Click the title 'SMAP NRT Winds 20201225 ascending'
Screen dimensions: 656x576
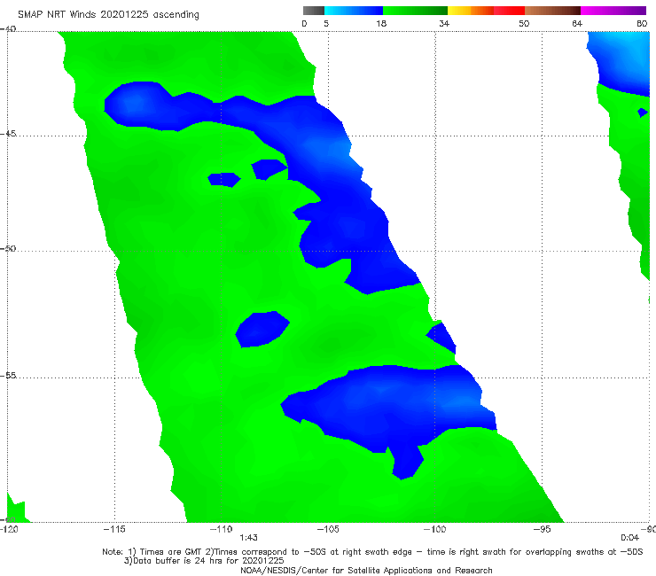click(108, 14)
